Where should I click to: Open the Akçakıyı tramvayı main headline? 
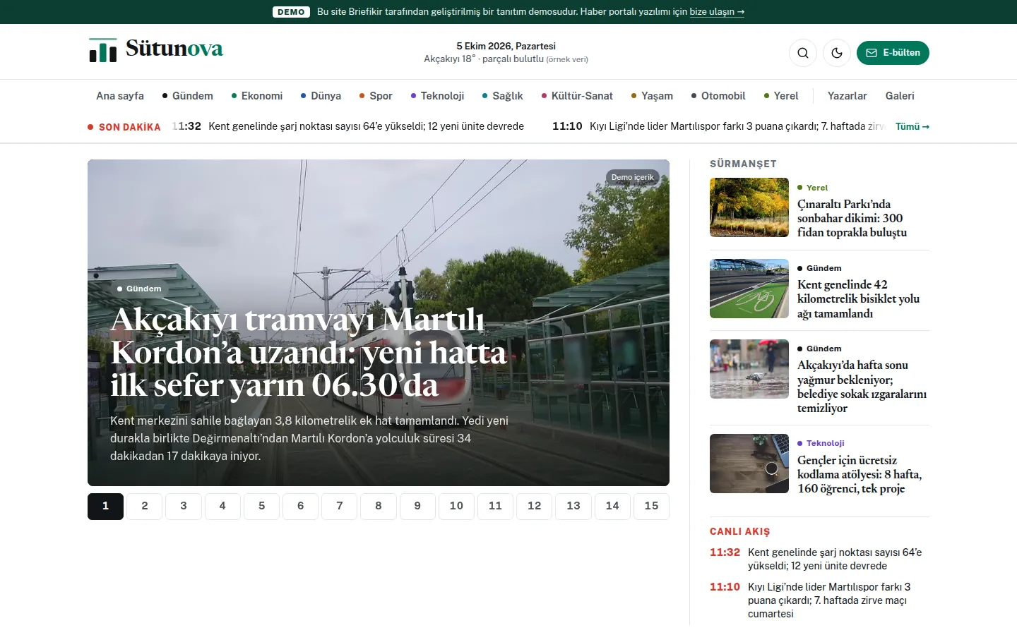click(x=309, y=352)
